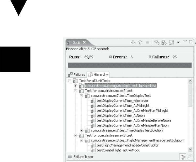Select testDisplayCurrentTime_AtOneMinuteBeforeNoon test

(x=134, y=120)
